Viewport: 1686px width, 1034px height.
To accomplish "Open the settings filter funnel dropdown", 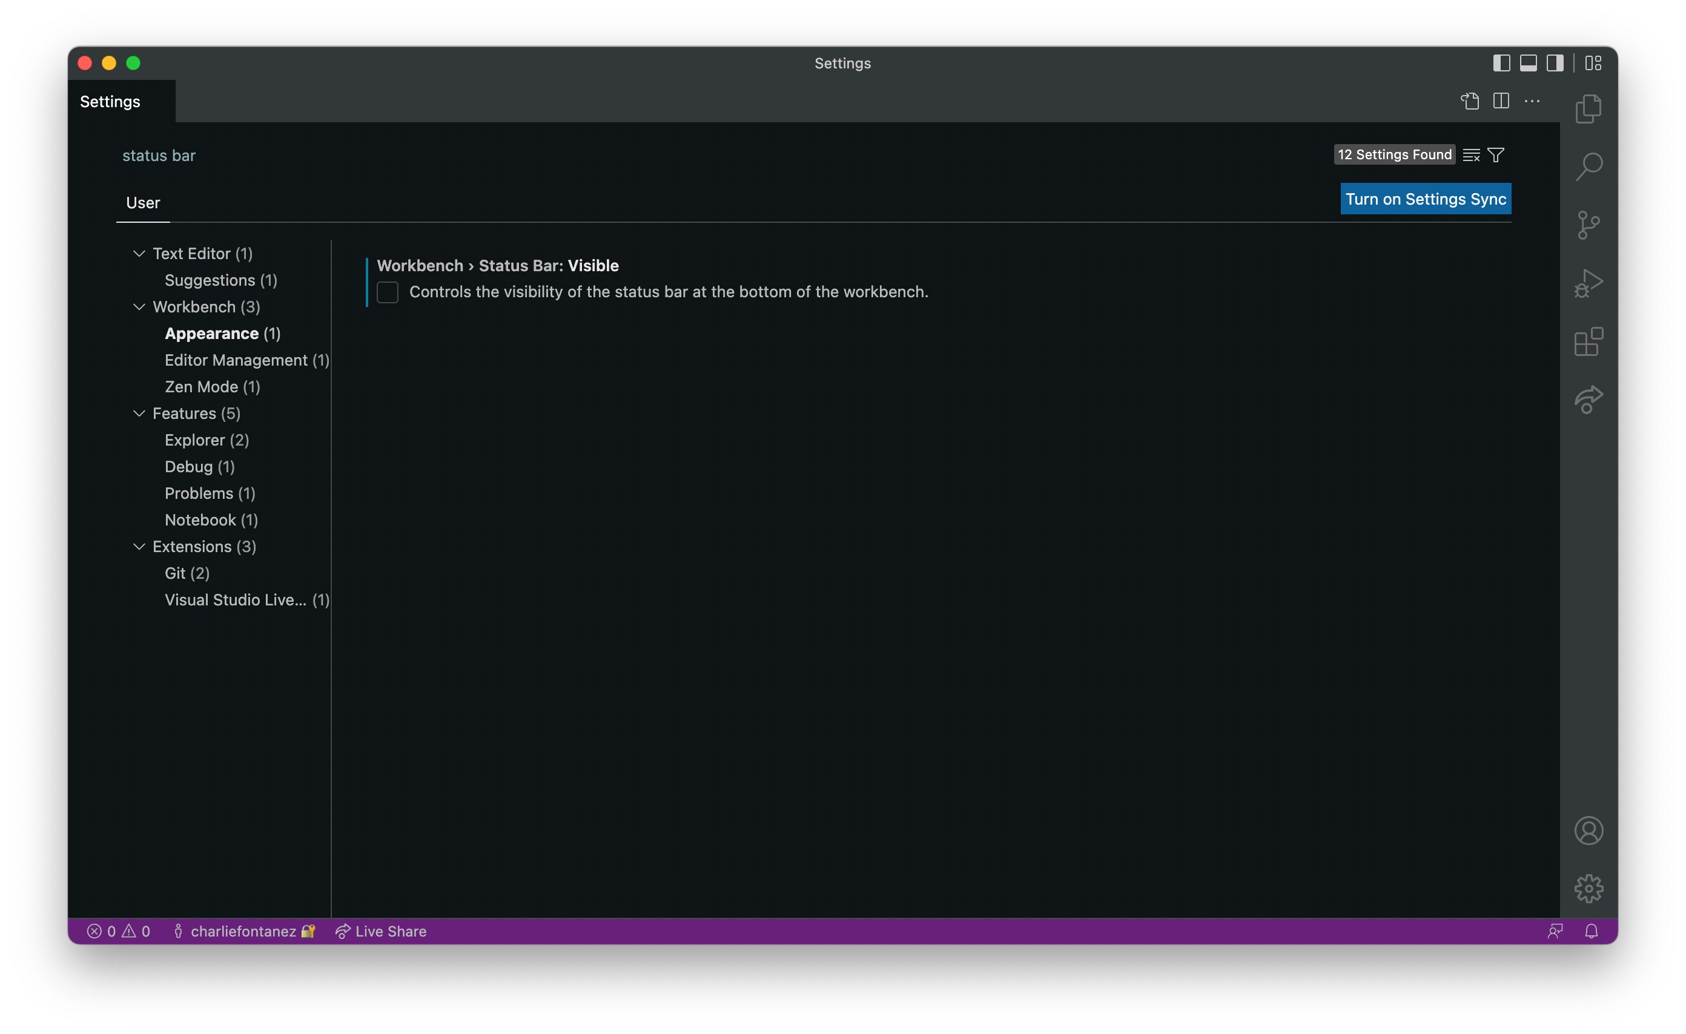I will click(x=1496, y=154).
